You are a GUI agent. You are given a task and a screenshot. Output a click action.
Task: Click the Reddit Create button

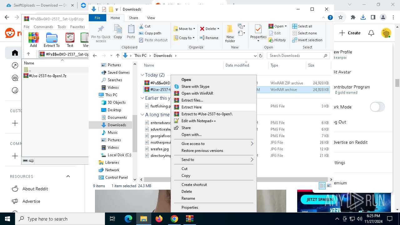(x=350, y=33)
